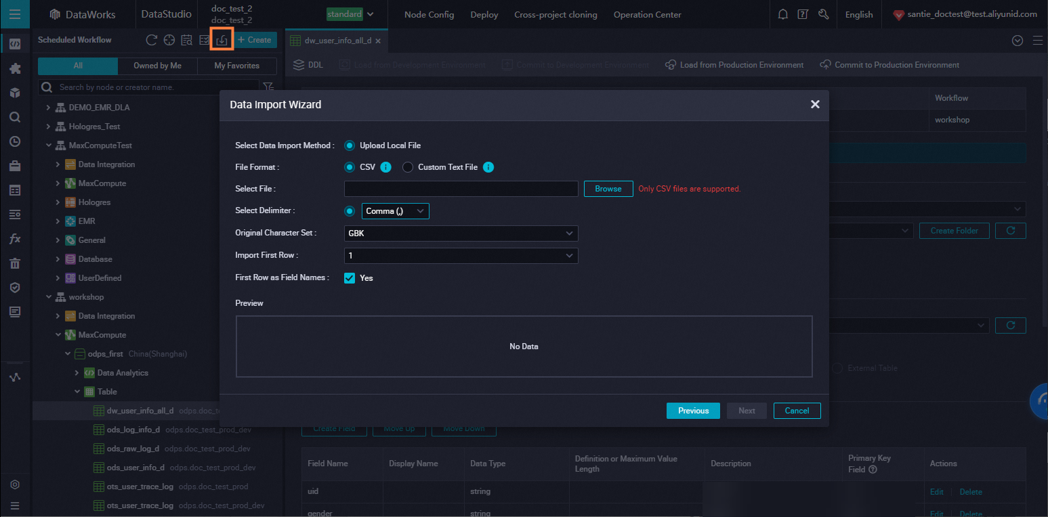Open the hamburger menu at top left
This screenshot has width=1048, height=517.
coord(14,14)
